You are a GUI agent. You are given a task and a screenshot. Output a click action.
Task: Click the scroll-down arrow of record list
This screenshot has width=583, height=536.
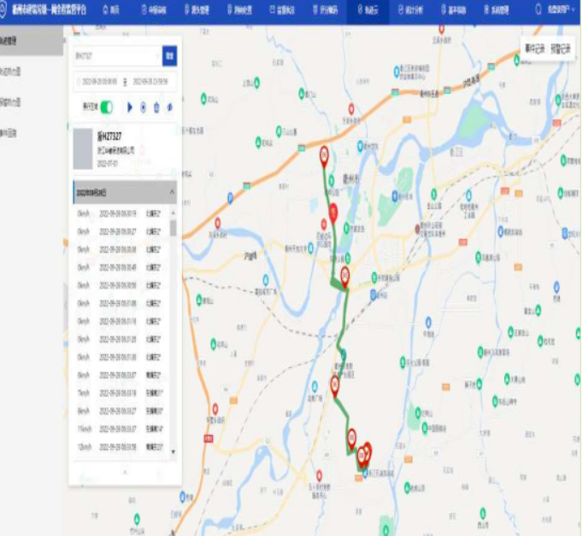[x=174, y=451]
